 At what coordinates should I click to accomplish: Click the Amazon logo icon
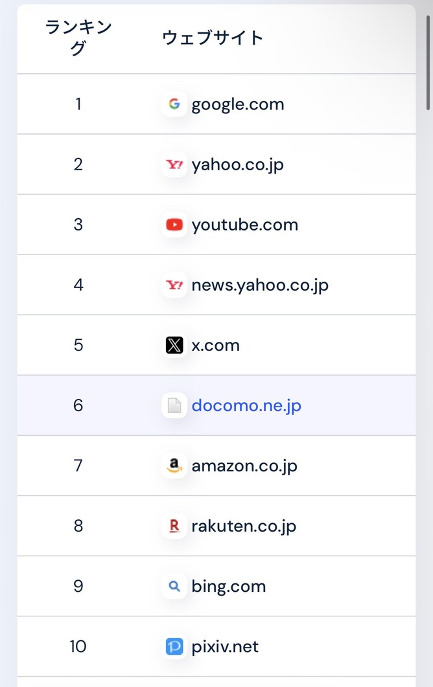174,466
